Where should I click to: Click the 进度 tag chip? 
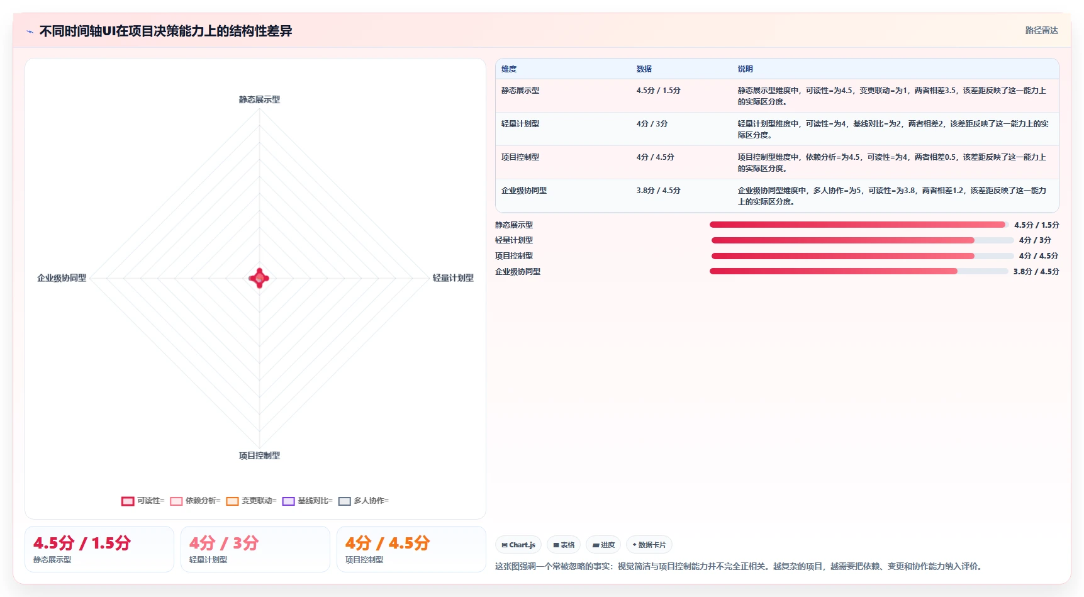click(x=603, y=545)
